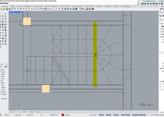Screen dimensions: 164x117
Task: Select the Pan hand tool
Action: click(26, 9)
